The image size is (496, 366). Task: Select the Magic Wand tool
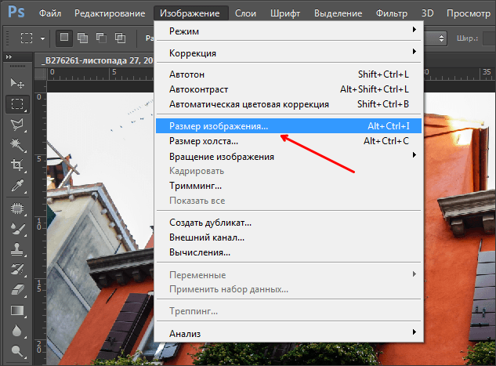point(16,145)
